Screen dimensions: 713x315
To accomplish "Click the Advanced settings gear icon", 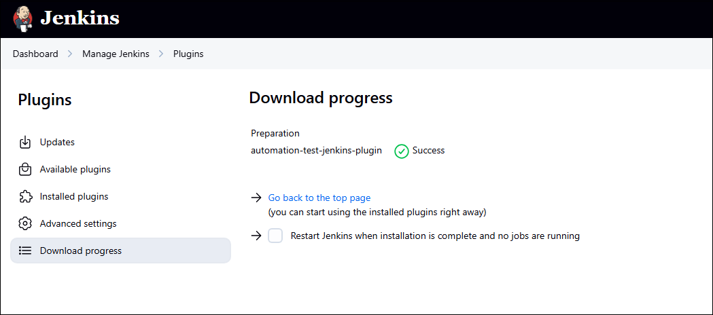I will pos(25,224).
